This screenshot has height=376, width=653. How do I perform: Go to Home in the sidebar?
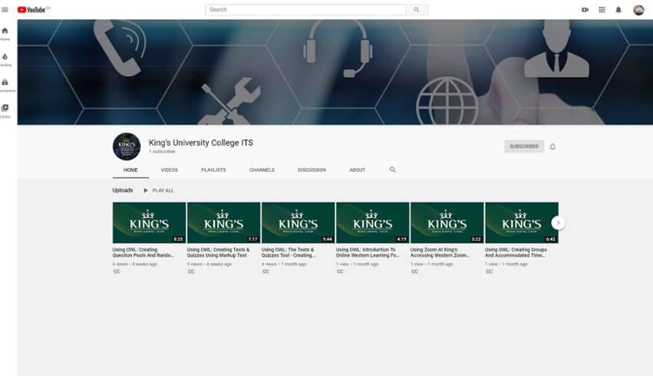tap(5, 34)
